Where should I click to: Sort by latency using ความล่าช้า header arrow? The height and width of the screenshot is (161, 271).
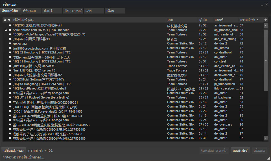click(x=258, y=20)
